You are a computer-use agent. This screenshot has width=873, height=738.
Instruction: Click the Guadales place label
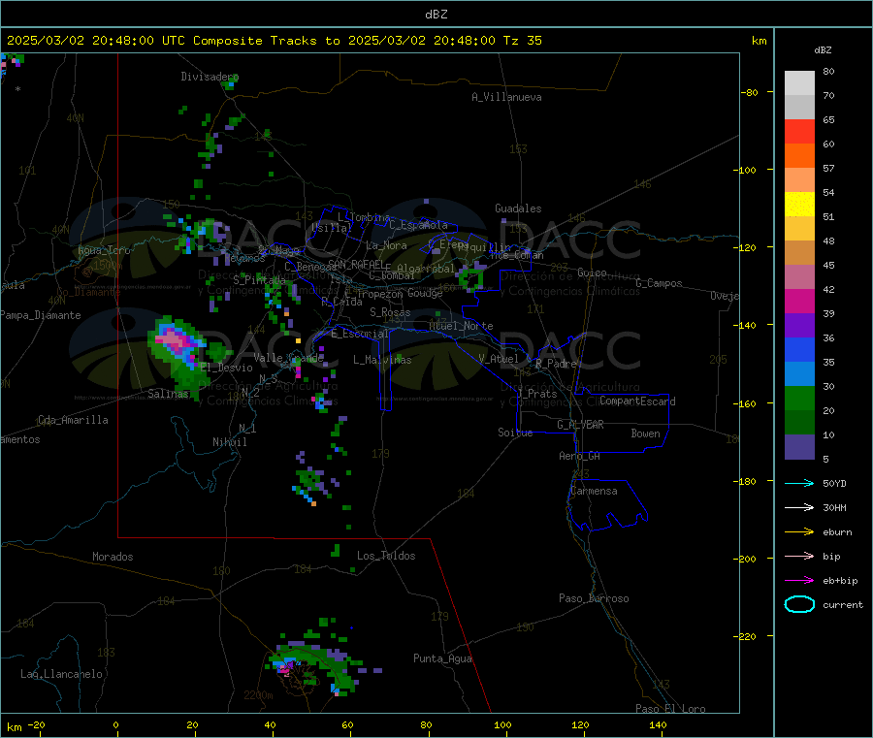point(518,209)
